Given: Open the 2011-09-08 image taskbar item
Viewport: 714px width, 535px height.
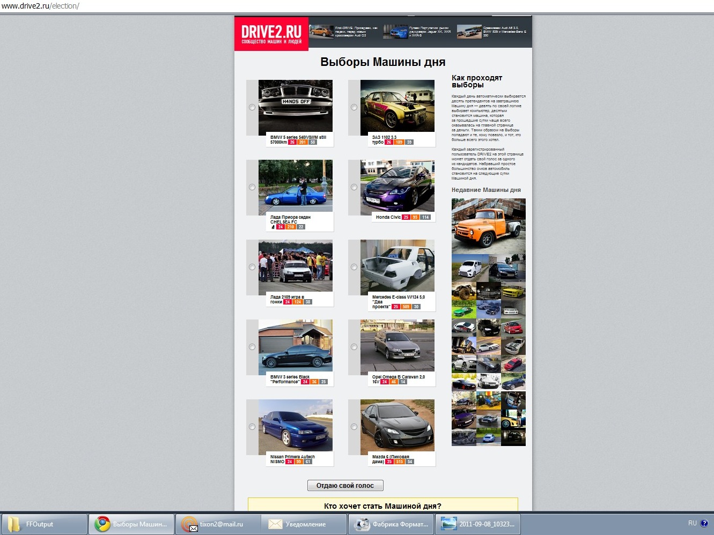Looking at the screenshot, I should 479,524.
